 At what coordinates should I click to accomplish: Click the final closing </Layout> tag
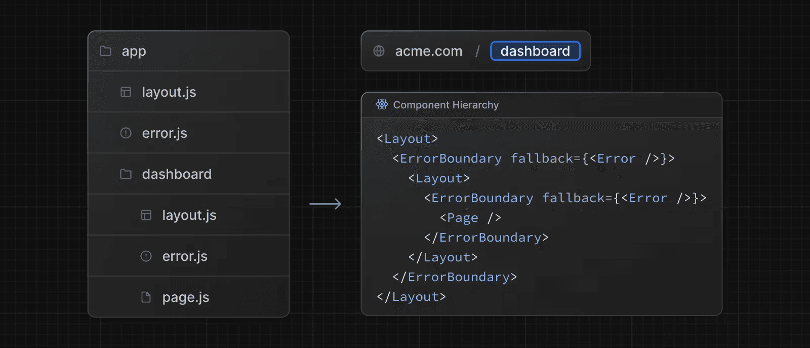click(x=411, y=297)
